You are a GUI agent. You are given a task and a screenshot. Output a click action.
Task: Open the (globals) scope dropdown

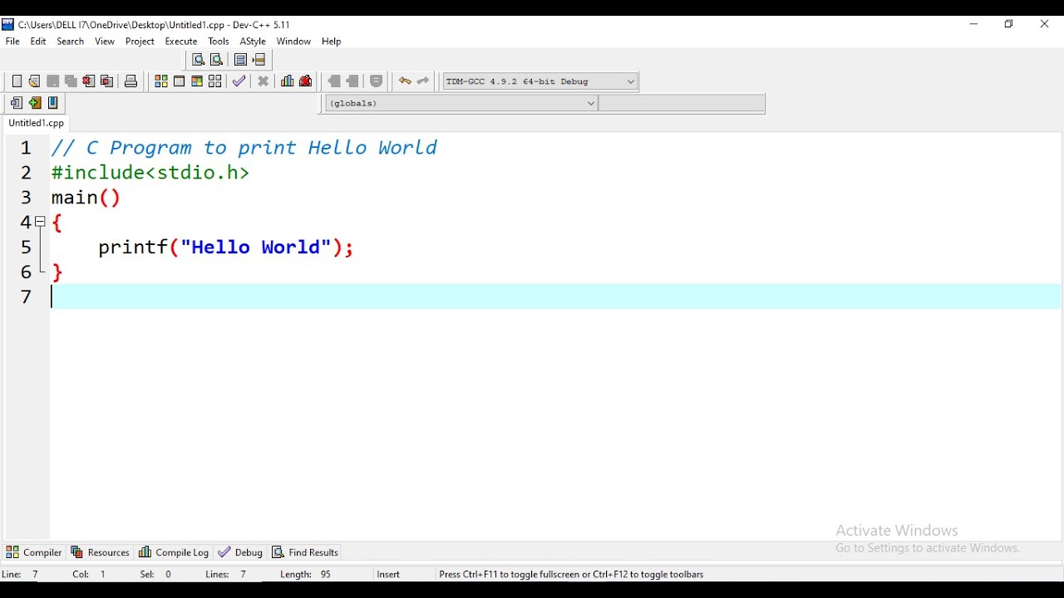tap(461, 104)
